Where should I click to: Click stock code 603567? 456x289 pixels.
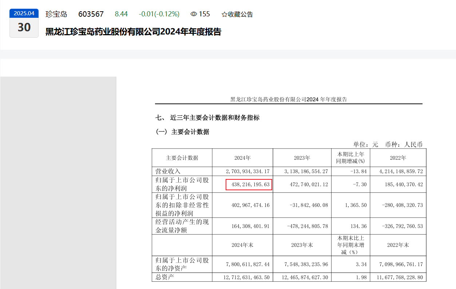91,14
